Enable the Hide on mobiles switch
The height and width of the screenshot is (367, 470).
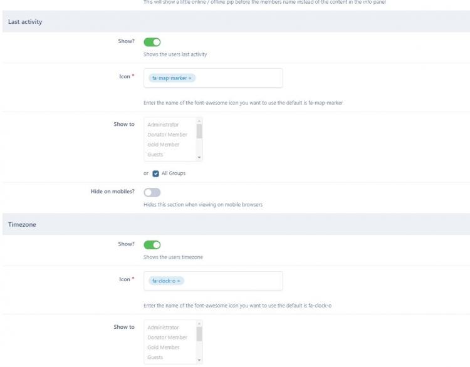tap(152, 193)
